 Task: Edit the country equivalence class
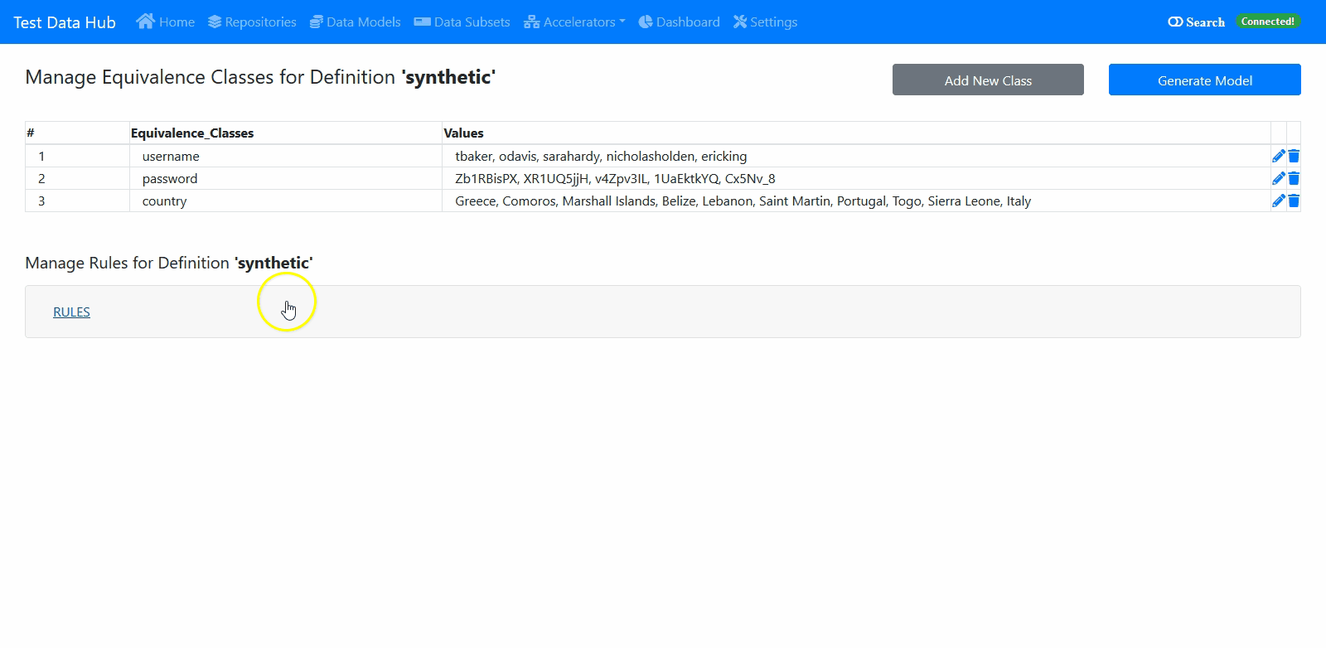tap(1278, 201)
